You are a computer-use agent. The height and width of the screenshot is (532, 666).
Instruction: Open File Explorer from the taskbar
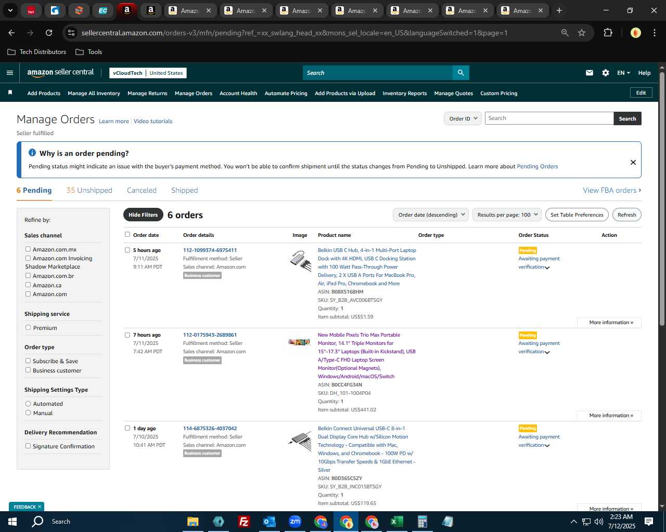[x=193, y=522]
